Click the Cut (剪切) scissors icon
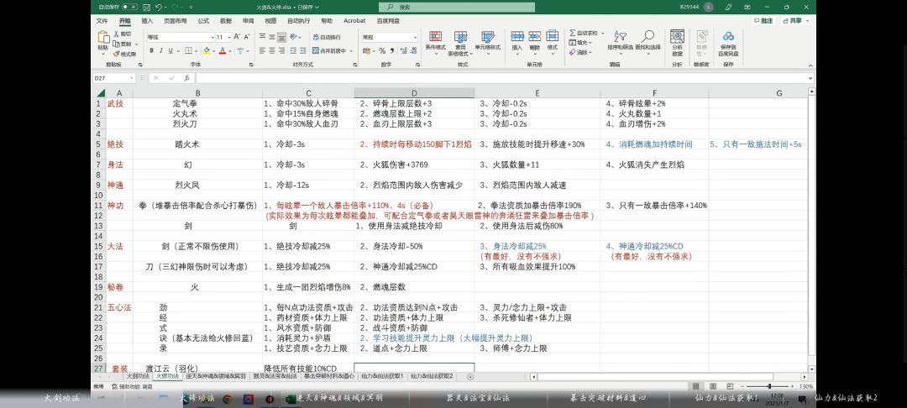Viewport: 907px width, 408px height. [x=116, y=34]
